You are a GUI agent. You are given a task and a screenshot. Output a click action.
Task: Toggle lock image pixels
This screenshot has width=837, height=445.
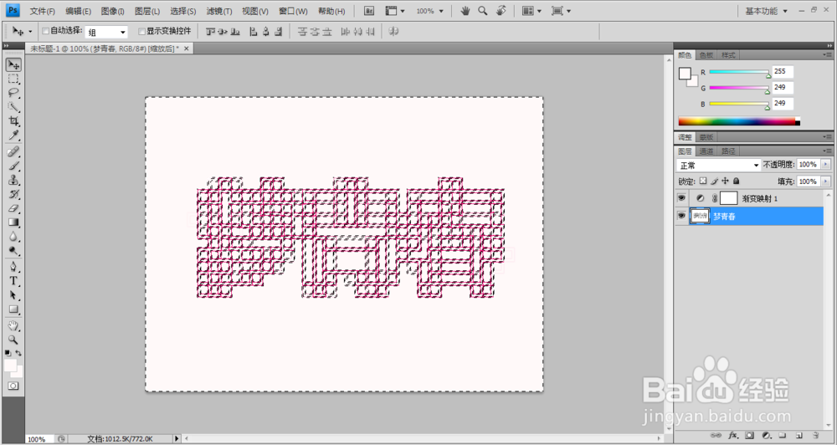tap(714, 181)
